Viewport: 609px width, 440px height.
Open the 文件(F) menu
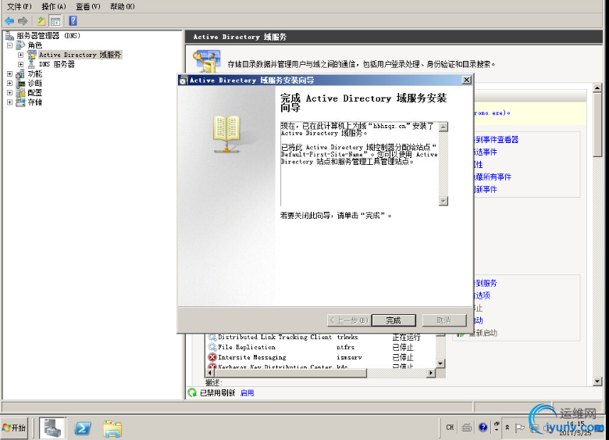(20, 6)
